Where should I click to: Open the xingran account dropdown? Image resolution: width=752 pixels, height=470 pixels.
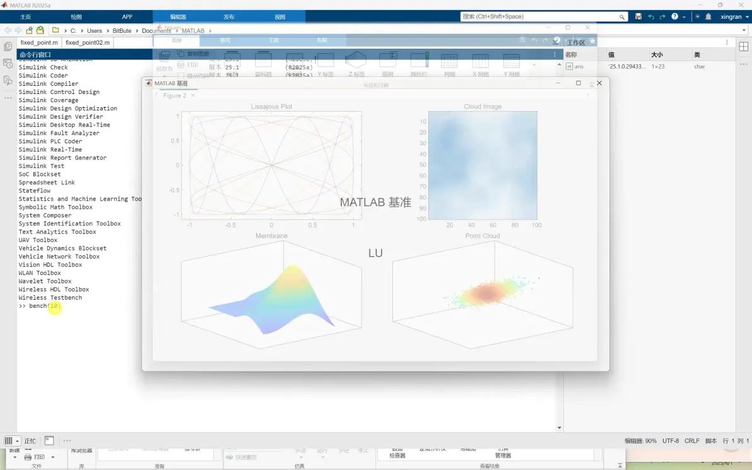pos(734,16)
